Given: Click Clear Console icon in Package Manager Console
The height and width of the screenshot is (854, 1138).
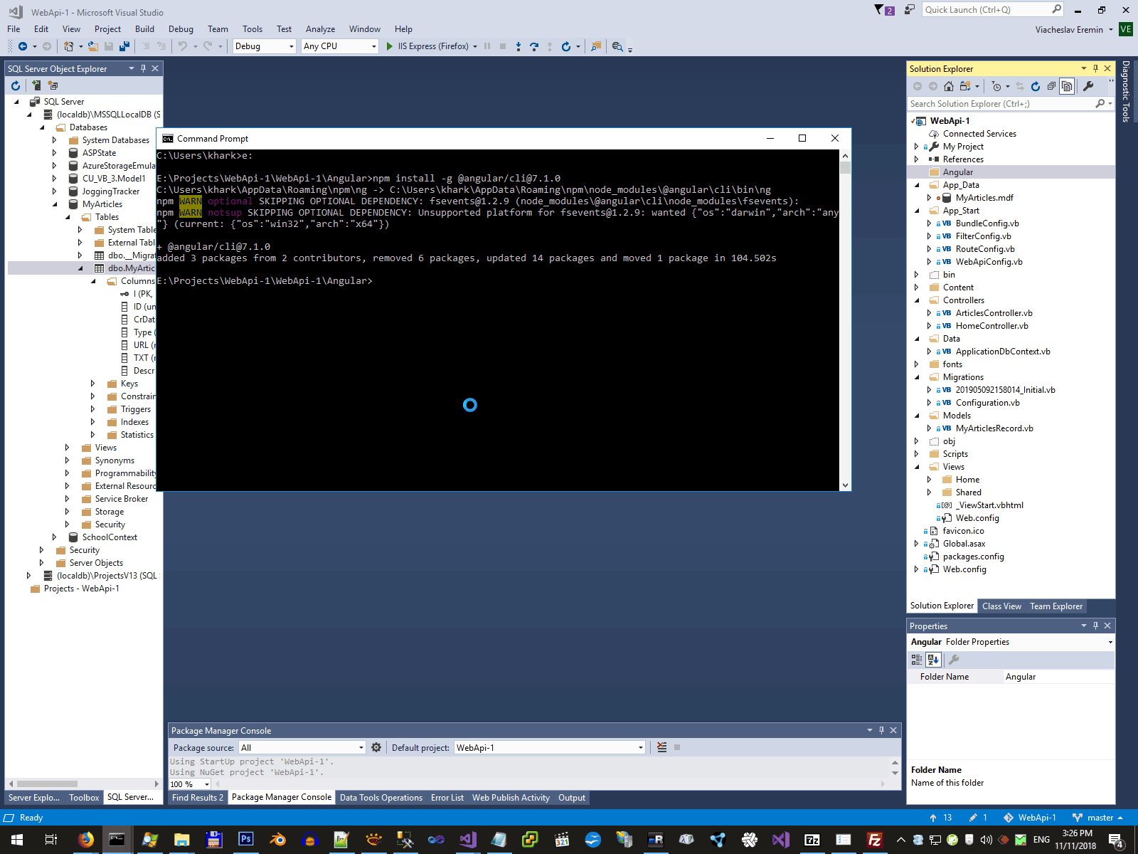Looking at the screenshot, I should 662,747.
